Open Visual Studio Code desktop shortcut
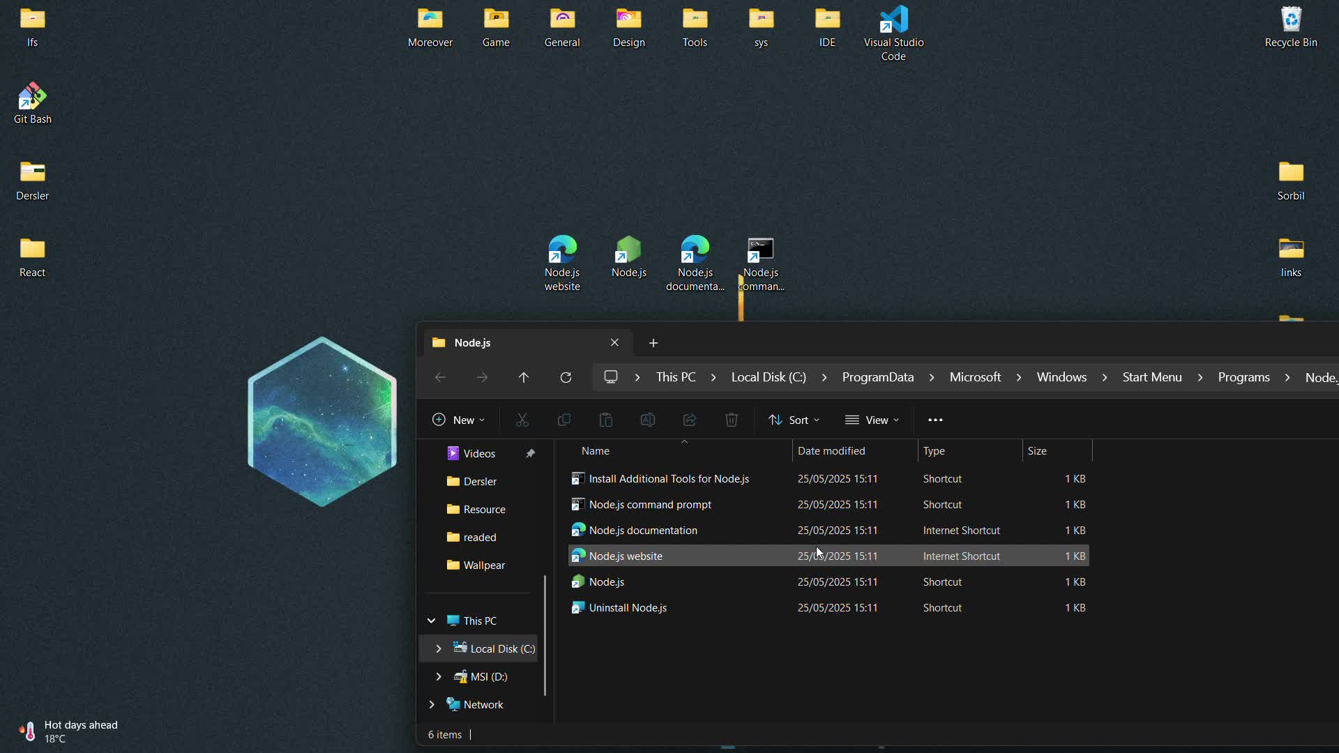 point(893,33)
